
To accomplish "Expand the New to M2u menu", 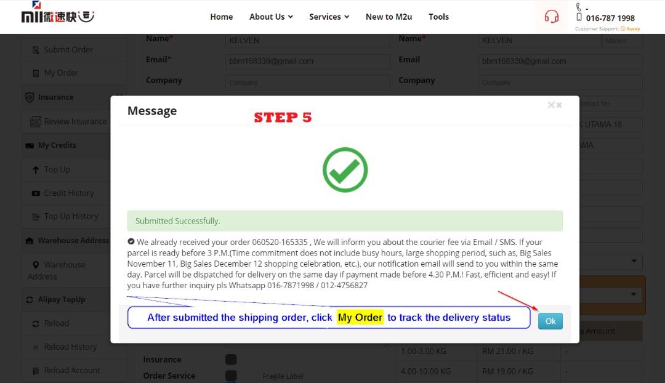I will pyautogui.click(x=389, y=17).
